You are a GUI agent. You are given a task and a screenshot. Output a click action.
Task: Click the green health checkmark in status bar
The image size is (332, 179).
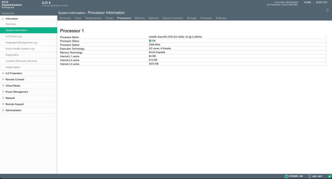coord(330,176)
